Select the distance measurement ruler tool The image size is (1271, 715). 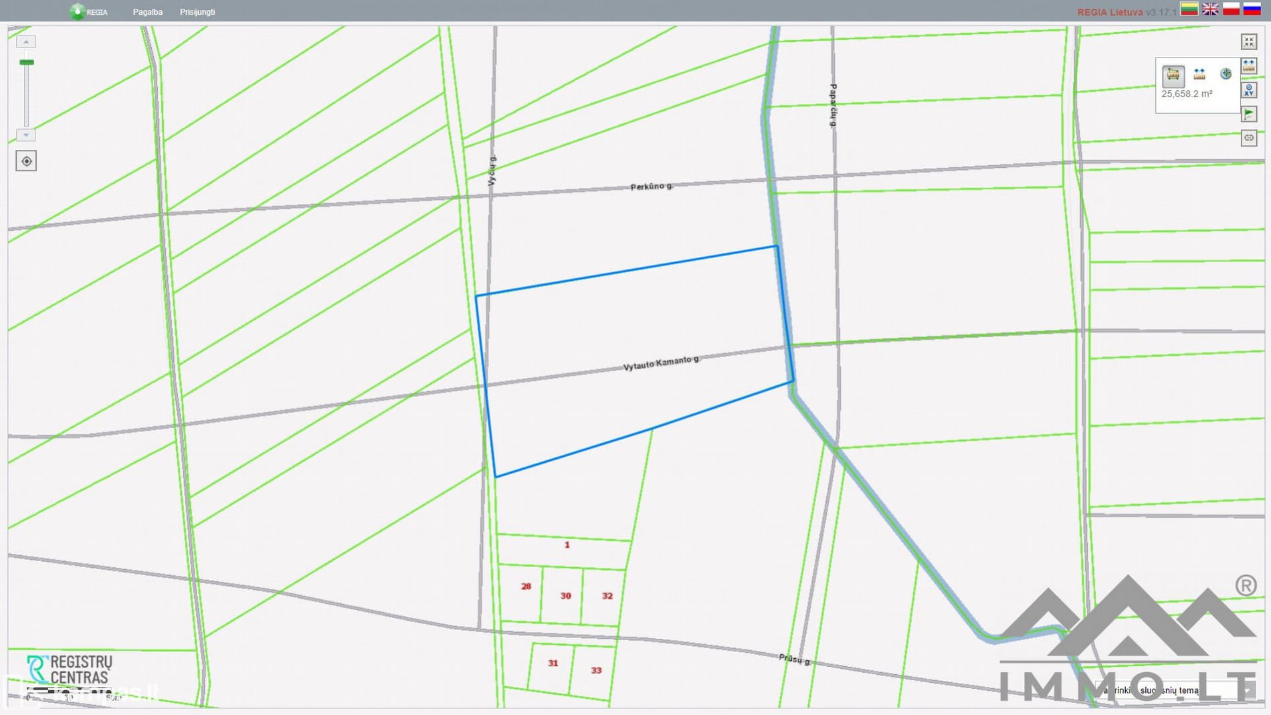coord(1199,74)
